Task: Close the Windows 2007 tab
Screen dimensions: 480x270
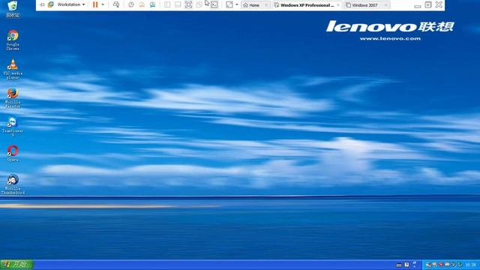Action: [x=385, y=5]
